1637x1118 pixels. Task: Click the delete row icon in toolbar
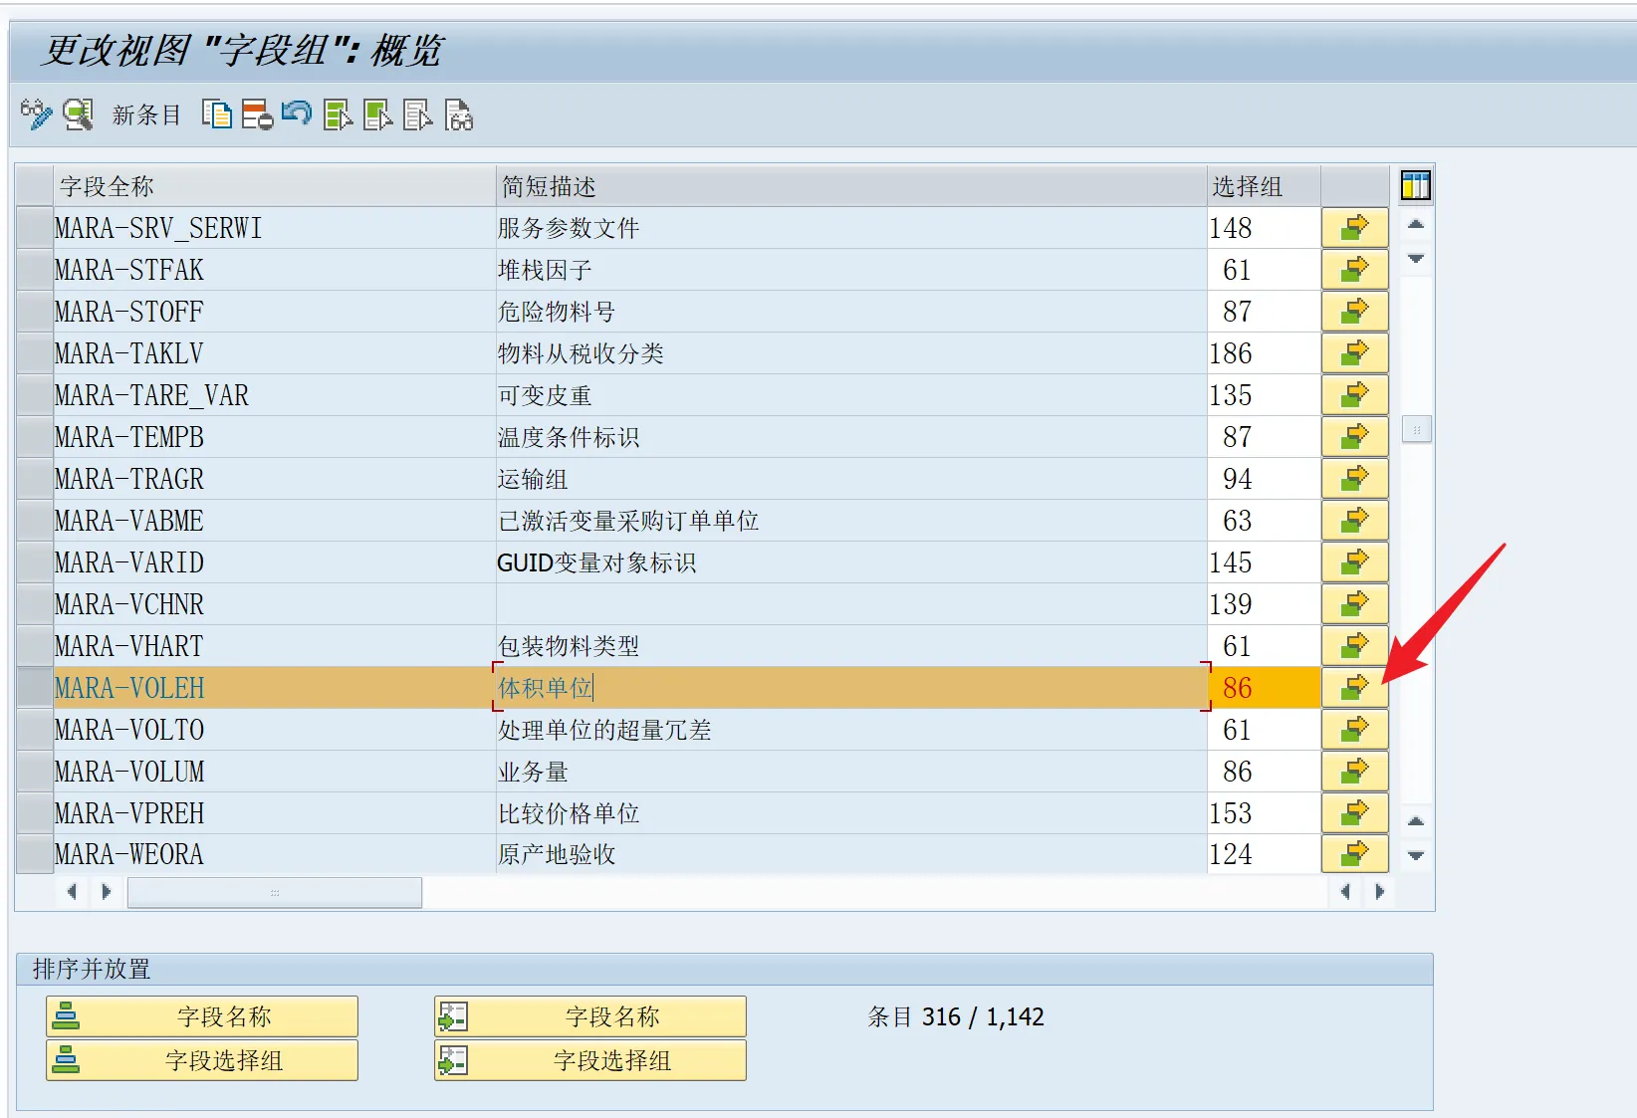[x=257, y=114]
